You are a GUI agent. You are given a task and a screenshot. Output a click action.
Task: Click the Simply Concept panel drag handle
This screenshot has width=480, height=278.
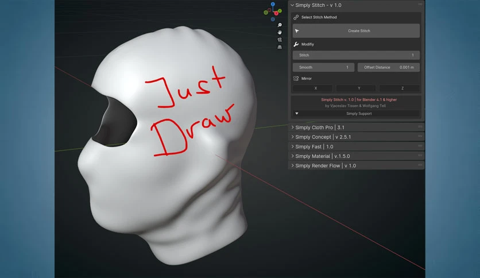point(420,136)
